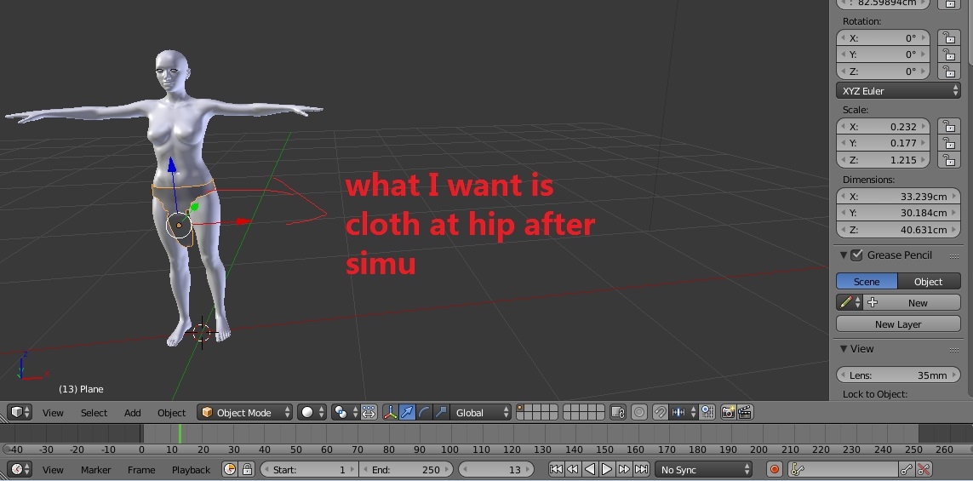This screenshot has width=973, height=481.
Task: Click the New Layer button
Action: coord(898,324)
